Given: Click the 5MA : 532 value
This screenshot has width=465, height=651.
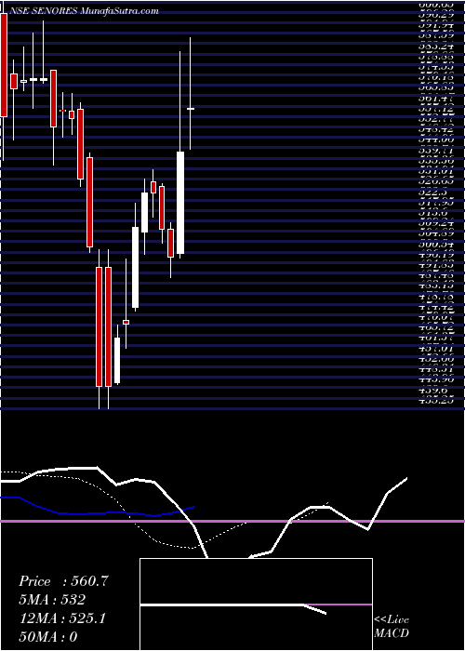Looking at the screenshot, I should pyautogui.click(x=52, y=600).
